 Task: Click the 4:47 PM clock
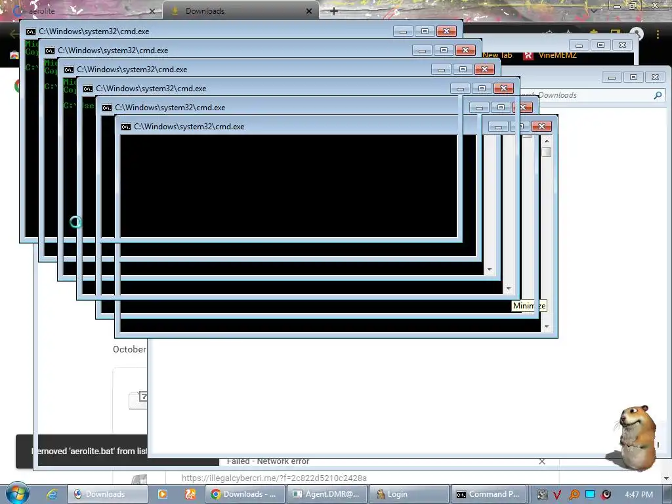coord(639,495)
